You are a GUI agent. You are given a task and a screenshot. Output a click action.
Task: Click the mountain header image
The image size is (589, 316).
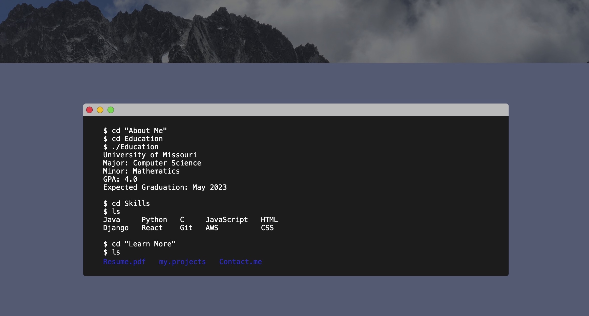[x=294, y=31]
